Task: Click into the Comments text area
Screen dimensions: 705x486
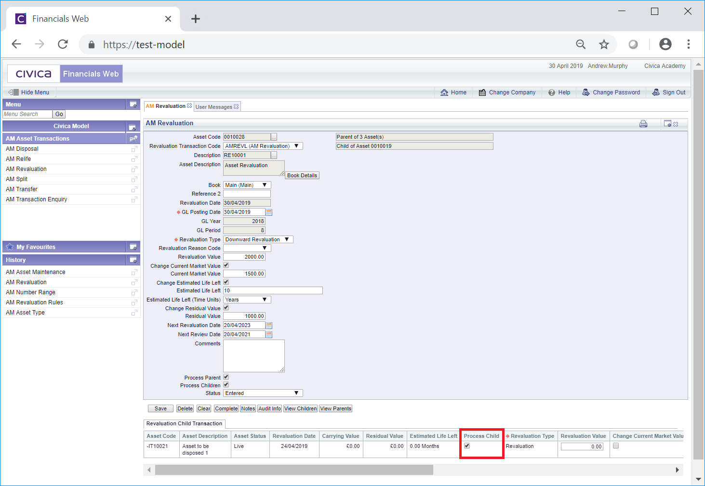Action: (254, 356)
